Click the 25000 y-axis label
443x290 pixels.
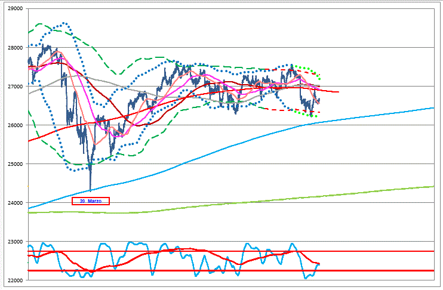click(x=16, y=164)
